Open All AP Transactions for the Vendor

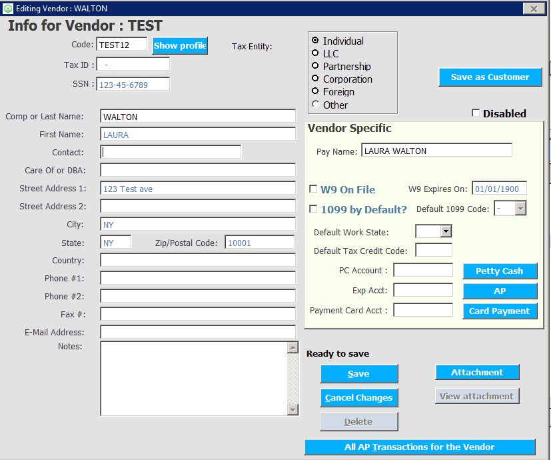coord(420,447)
